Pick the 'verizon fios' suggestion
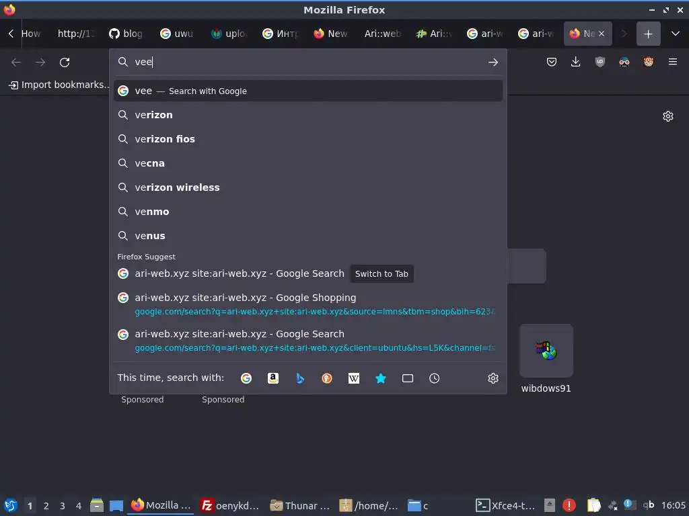 308,139
